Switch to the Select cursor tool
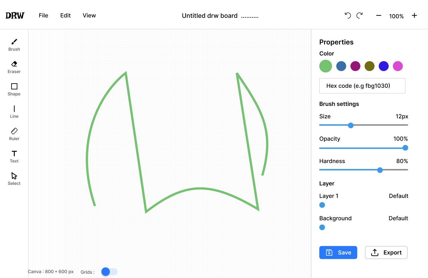This screenshot has width=428, height=278. (x=14, y=179)
